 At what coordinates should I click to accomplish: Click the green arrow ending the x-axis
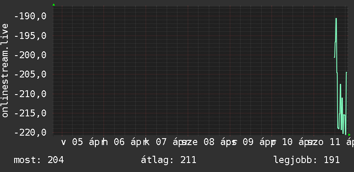[x=349, y=134]
